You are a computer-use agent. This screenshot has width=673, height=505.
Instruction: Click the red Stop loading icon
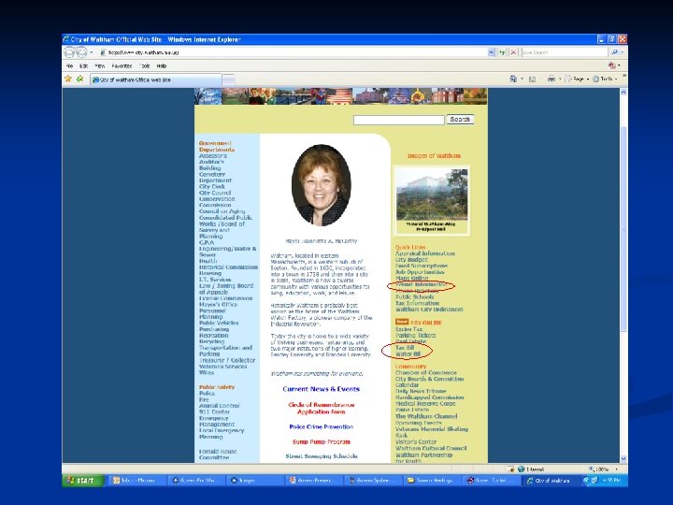(x=513, y=52)
